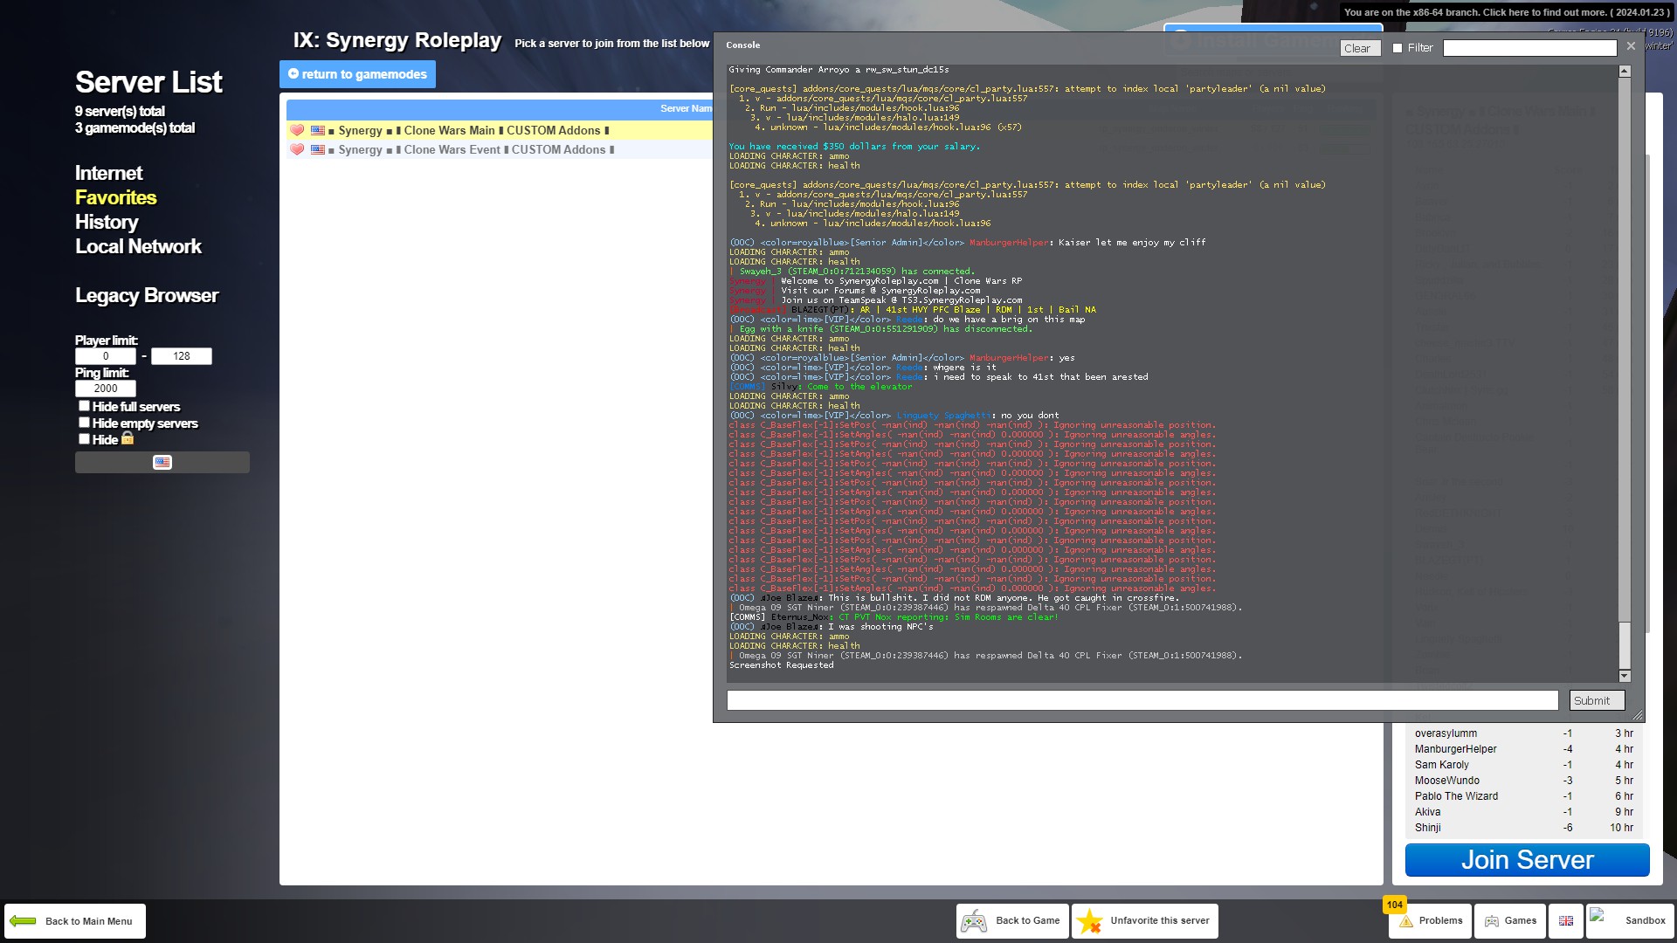
Task: Click the padlock icon beside the Hide checkbox
Action: click(128, 439)
